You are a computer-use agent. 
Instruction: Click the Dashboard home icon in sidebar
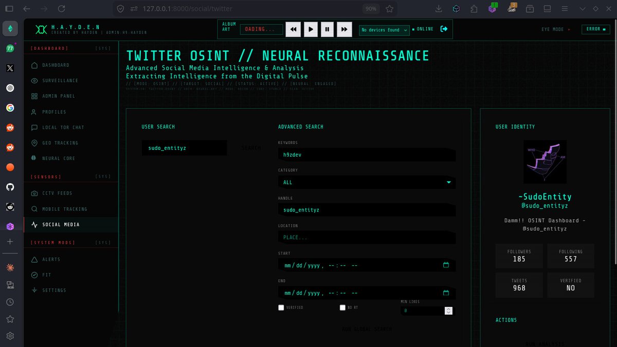tap(34, 65)
